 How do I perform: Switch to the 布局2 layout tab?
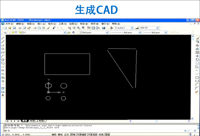pyautogui.click(x=42, y=121)
